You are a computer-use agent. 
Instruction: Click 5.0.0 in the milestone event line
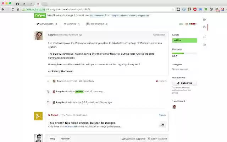tap(84, 102)
